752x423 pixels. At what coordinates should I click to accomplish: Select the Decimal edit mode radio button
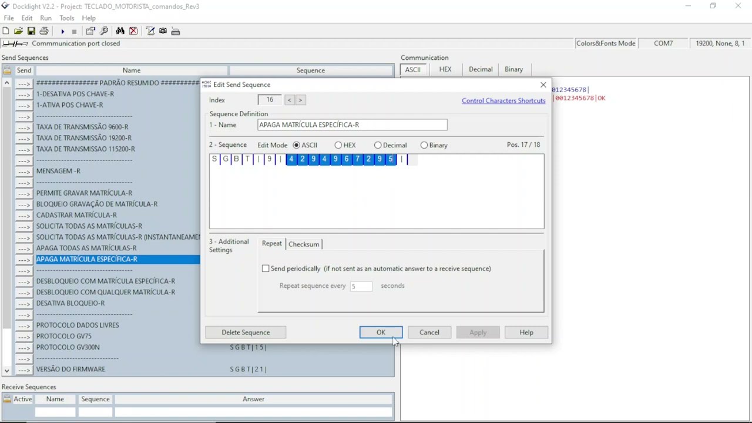378,145
